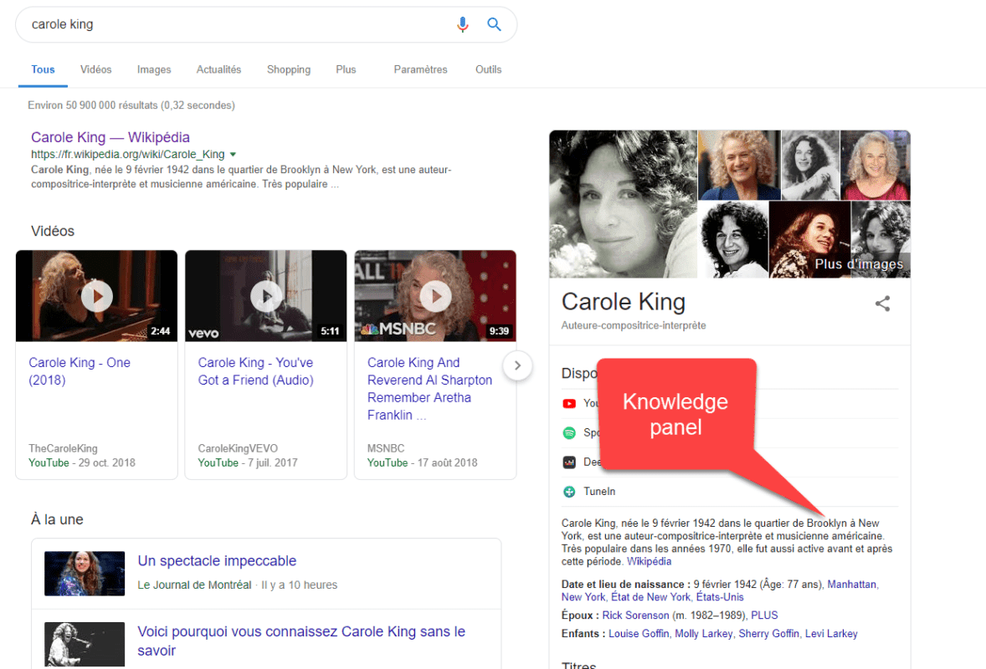This screenshot has height=669, width=986.
Task: Click Plus d'images in knowledge panel
Action: tap(858, 264)
